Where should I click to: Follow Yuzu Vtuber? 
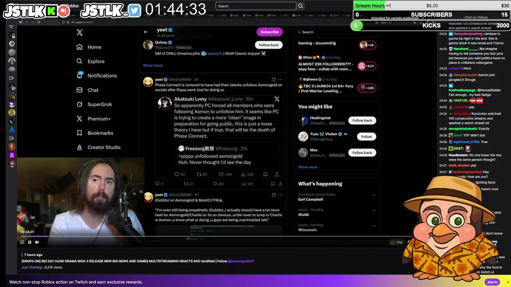coord(366,137)
